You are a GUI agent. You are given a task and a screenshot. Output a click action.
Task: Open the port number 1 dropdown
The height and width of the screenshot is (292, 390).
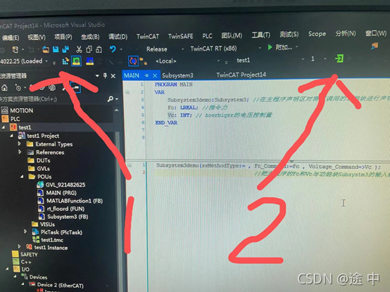pyautogui.click(x=325, y=59)
